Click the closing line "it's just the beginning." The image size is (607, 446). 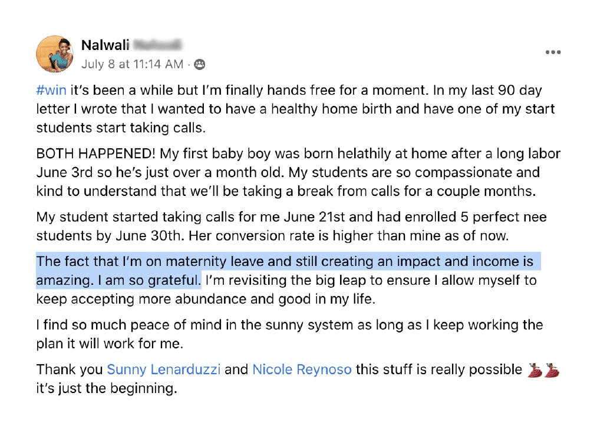(x=106, y=389)
